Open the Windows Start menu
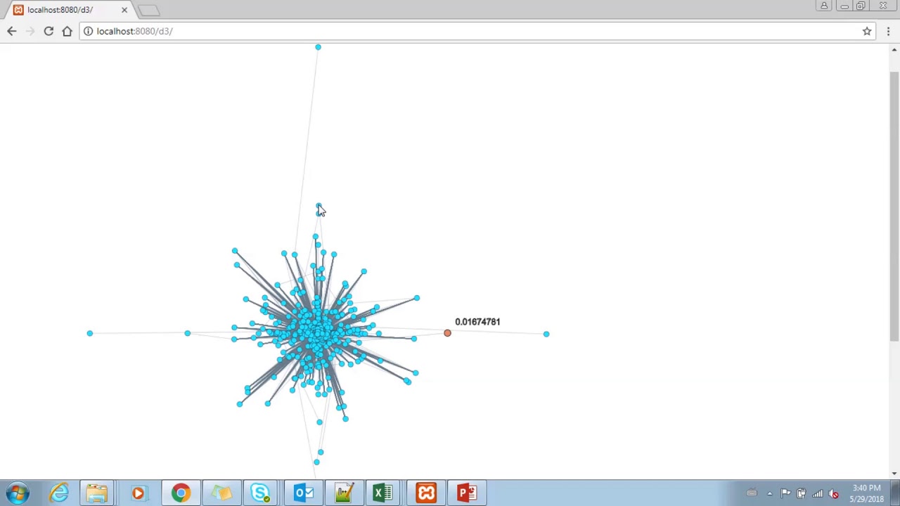900x506 pixels. pos(18,493)
